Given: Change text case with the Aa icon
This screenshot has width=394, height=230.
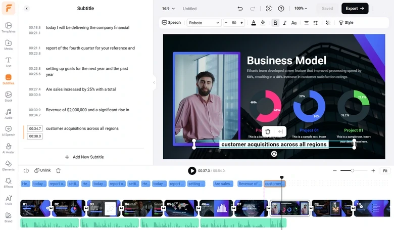Looking at the screenshot, I should pyautogui.click(x=294, y=23).
